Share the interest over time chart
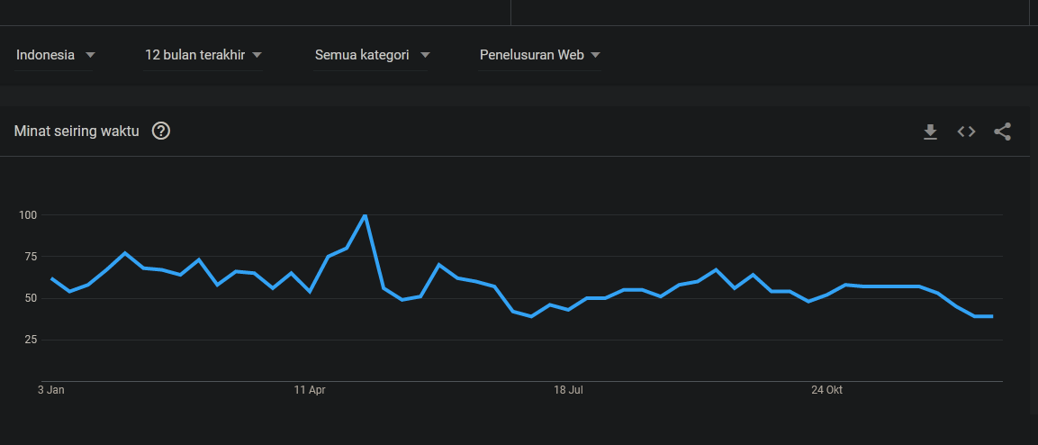This screenshot has height=445, width=1038. click(1002, 132)
